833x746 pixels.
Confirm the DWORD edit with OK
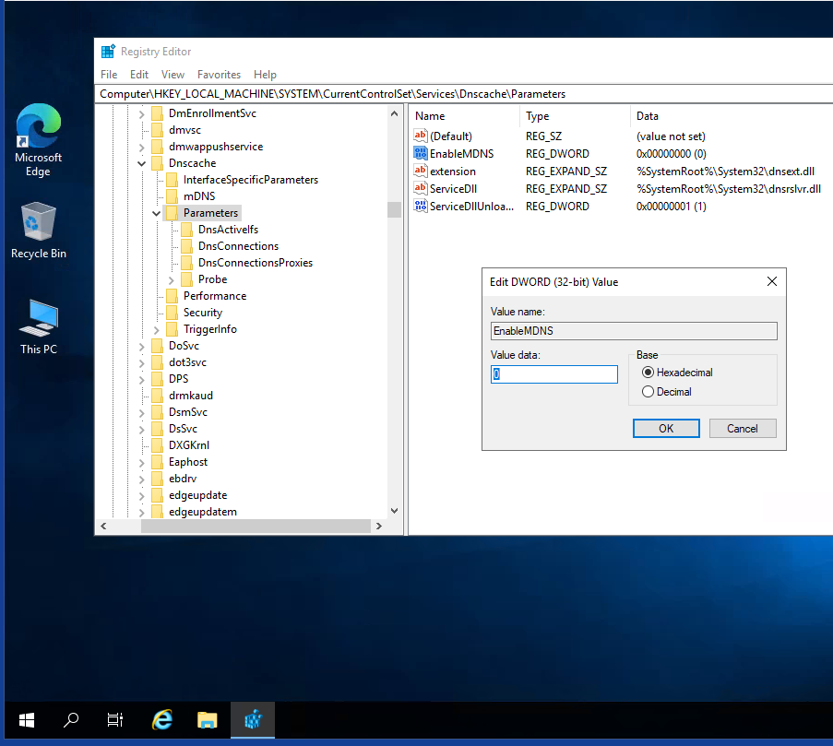coord(666,429)
